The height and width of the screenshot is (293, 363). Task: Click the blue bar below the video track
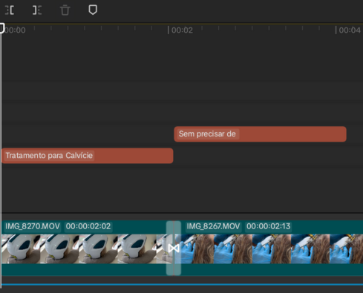(x=182, y=285)
